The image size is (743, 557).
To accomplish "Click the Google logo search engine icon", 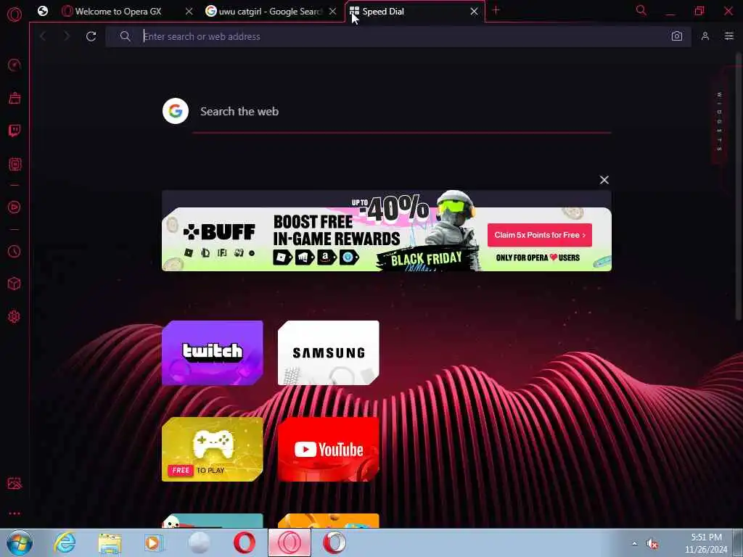I will click(176, 111).
